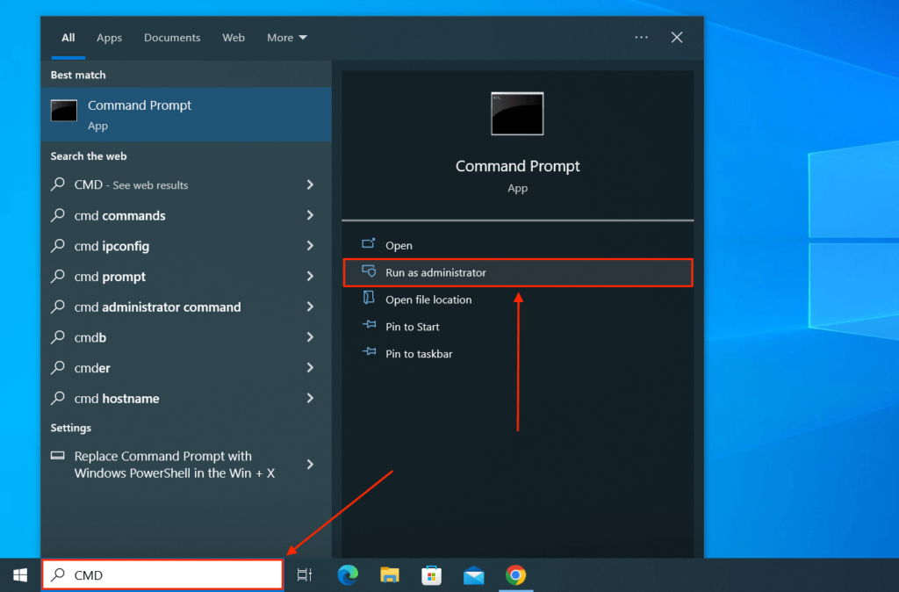
Task: Click the magnifier icon in the search box
Action: click(56, 575)
